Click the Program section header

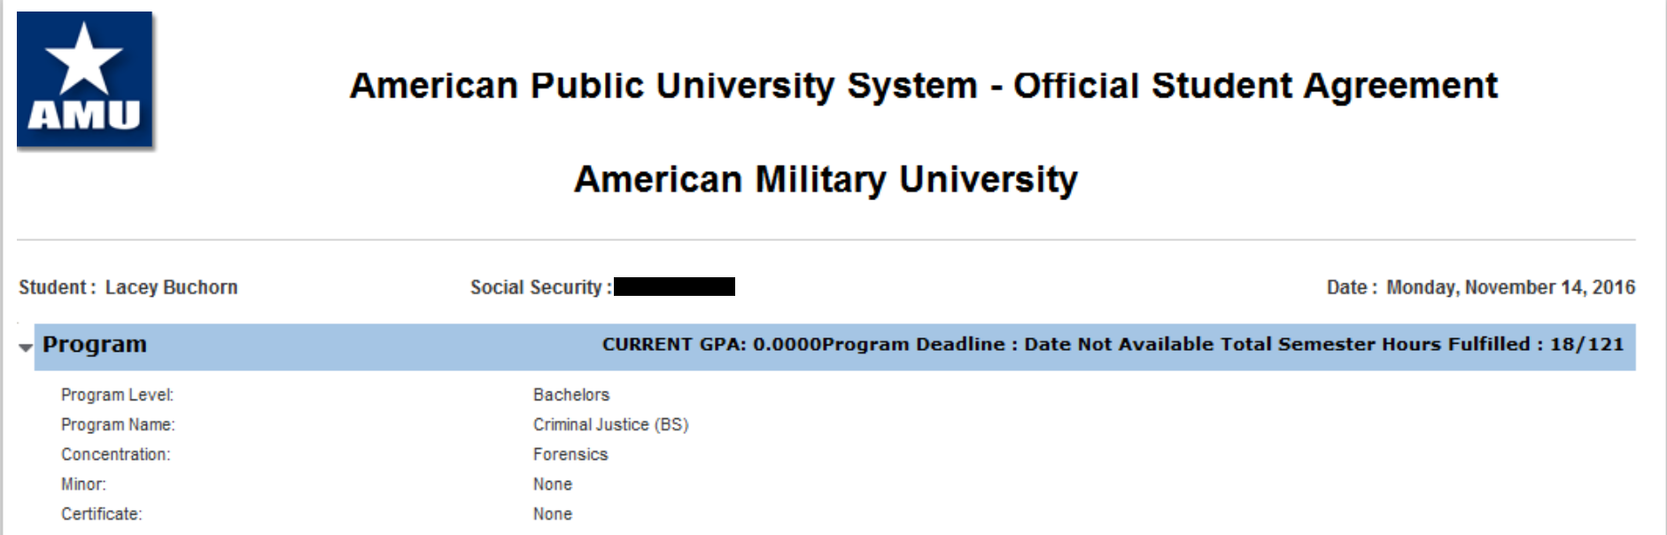95,345
